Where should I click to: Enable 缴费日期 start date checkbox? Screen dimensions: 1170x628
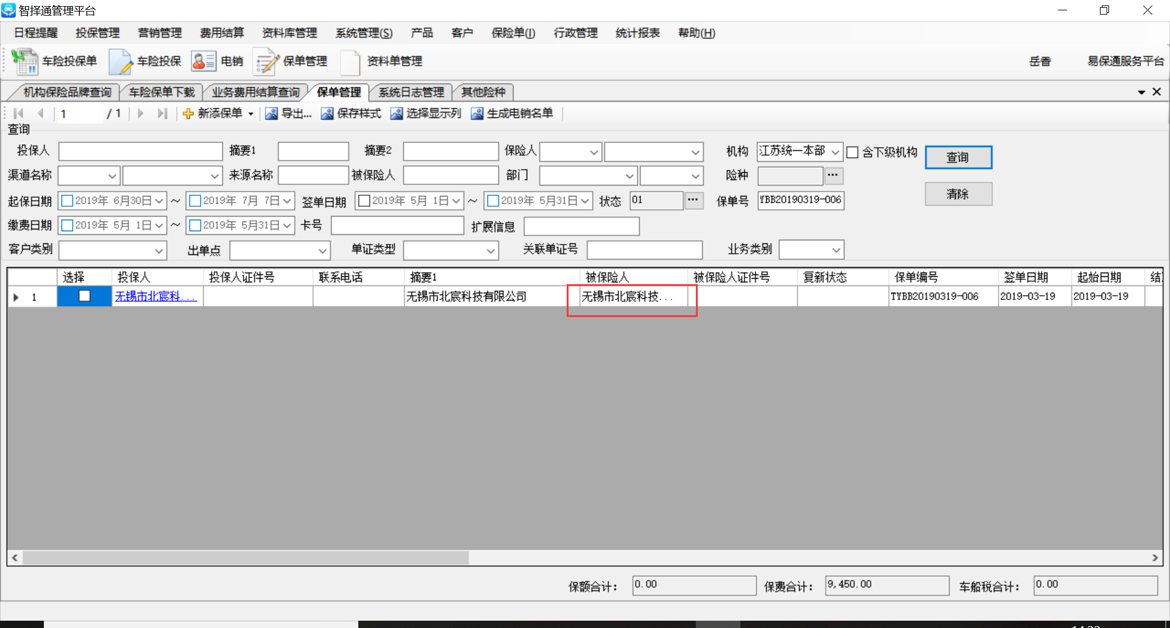point(68,225)
